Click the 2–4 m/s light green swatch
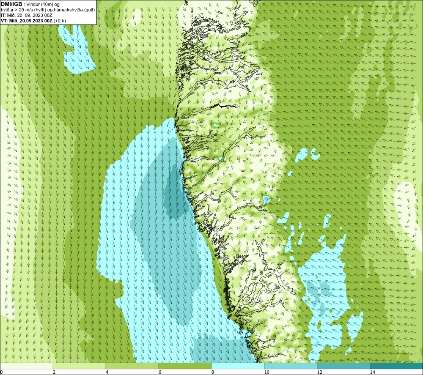 pos(80,366)
